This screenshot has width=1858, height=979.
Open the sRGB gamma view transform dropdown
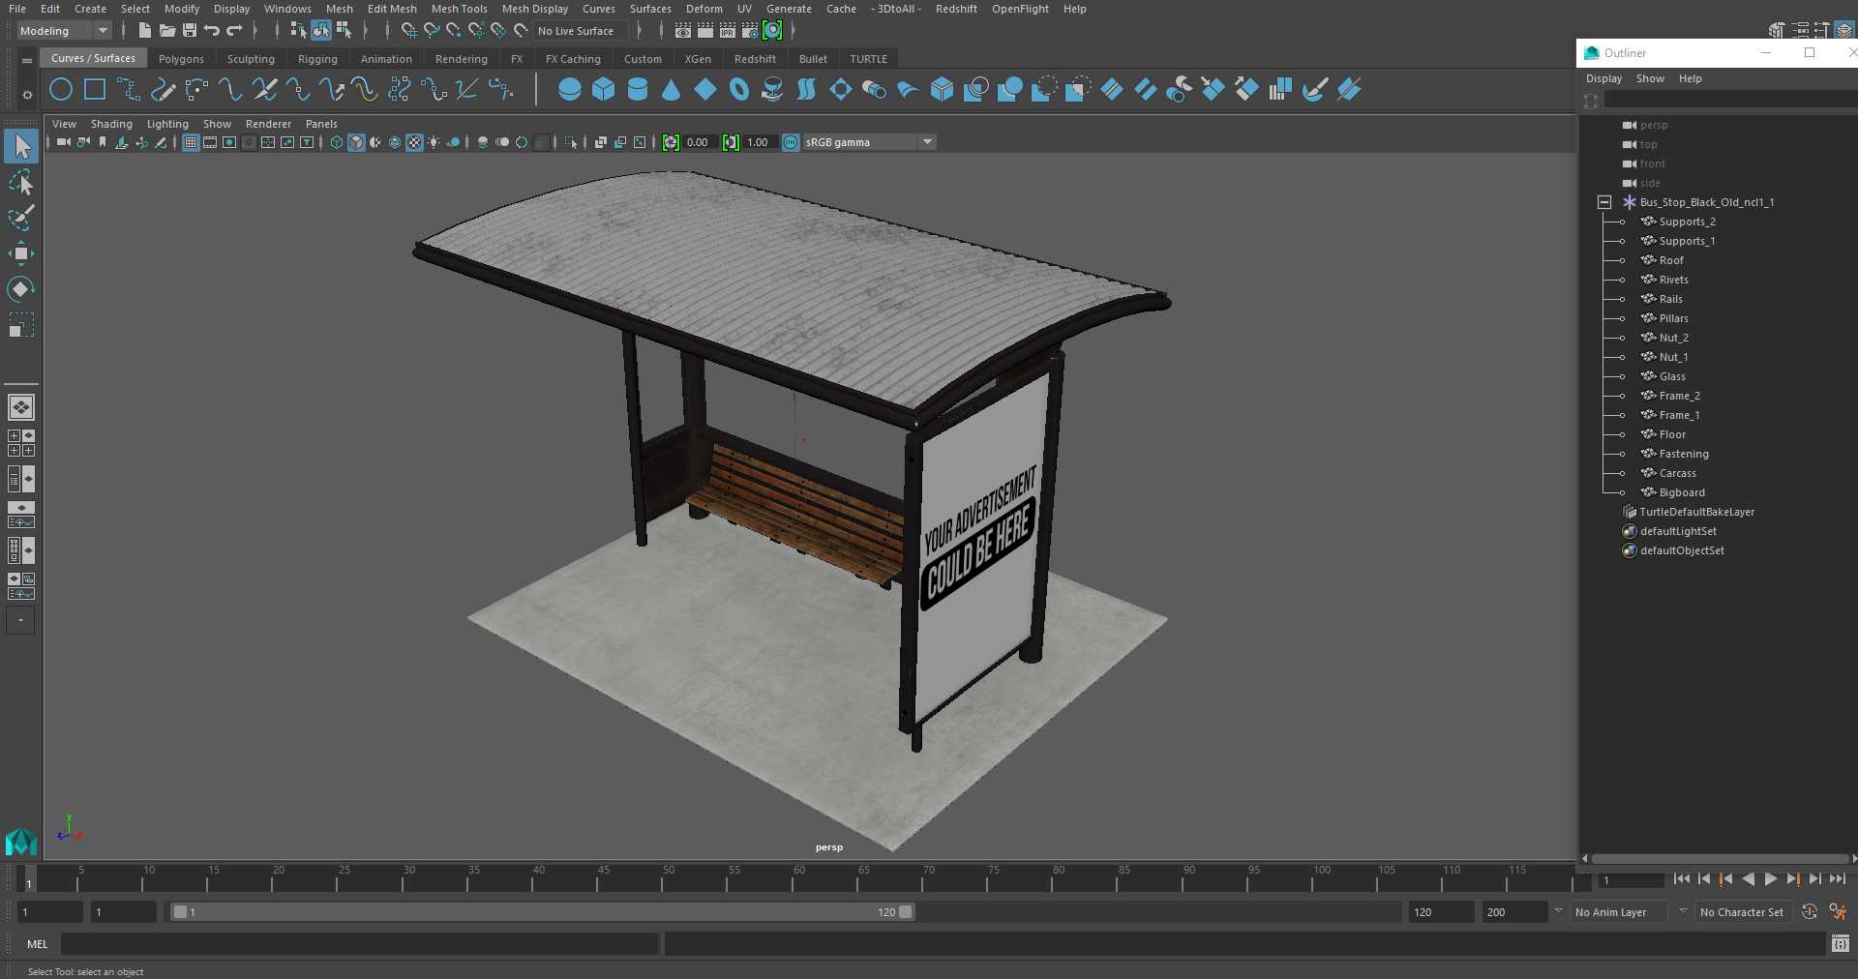(869, 142)
